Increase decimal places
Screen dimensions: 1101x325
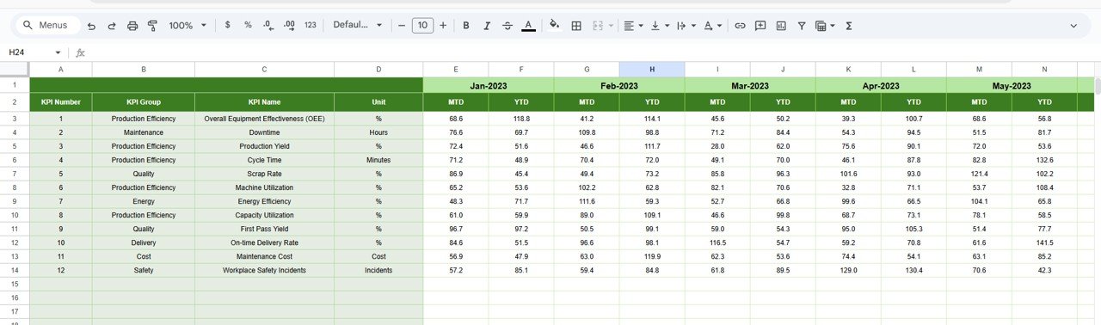click(289, 26)
